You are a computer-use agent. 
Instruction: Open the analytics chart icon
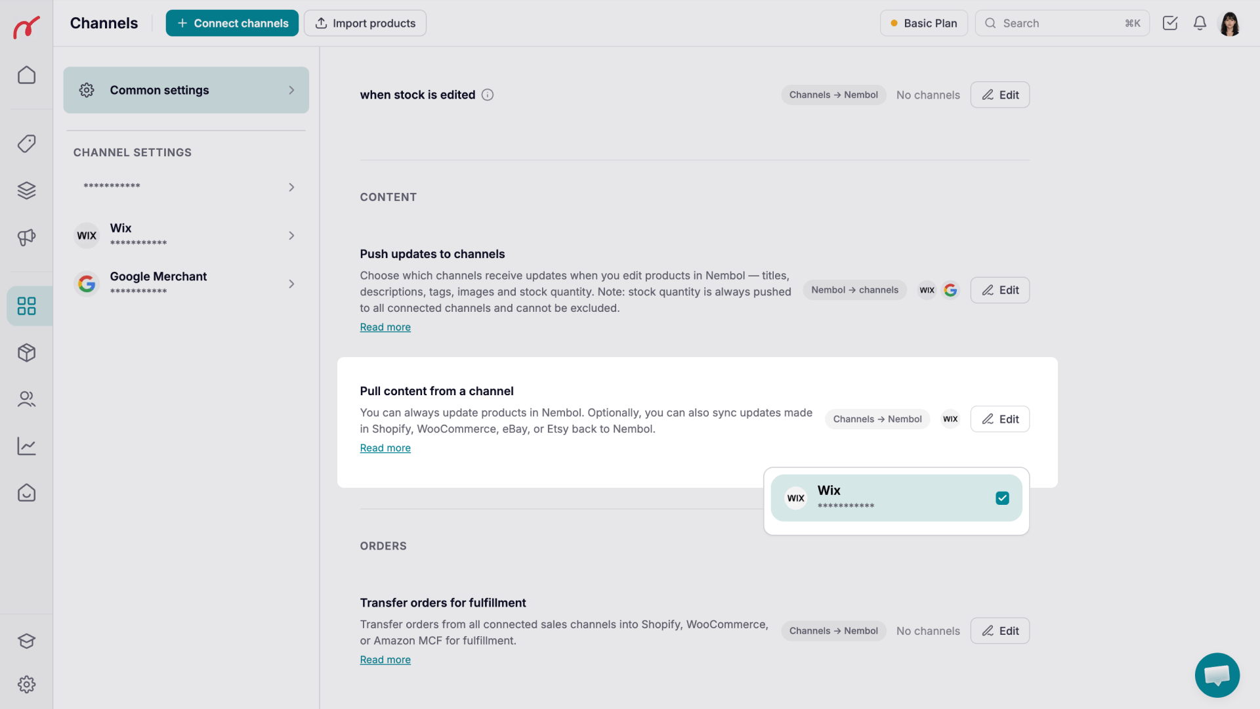point(26,446)
